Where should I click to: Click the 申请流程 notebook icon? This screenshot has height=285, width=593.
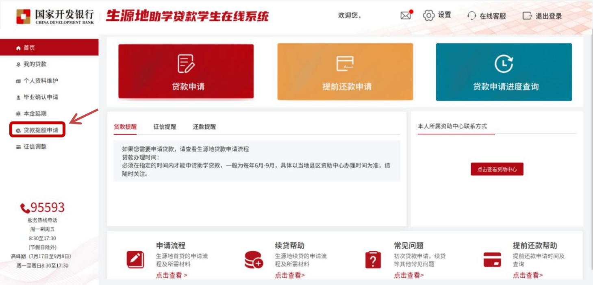(135, 260)
